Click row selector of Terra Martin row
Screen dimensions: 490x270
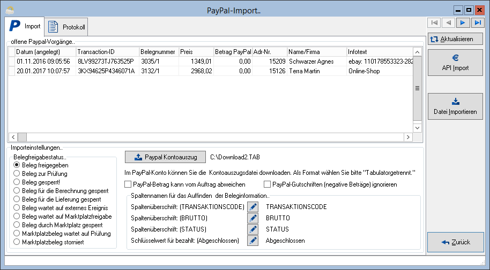click(12, 71)
